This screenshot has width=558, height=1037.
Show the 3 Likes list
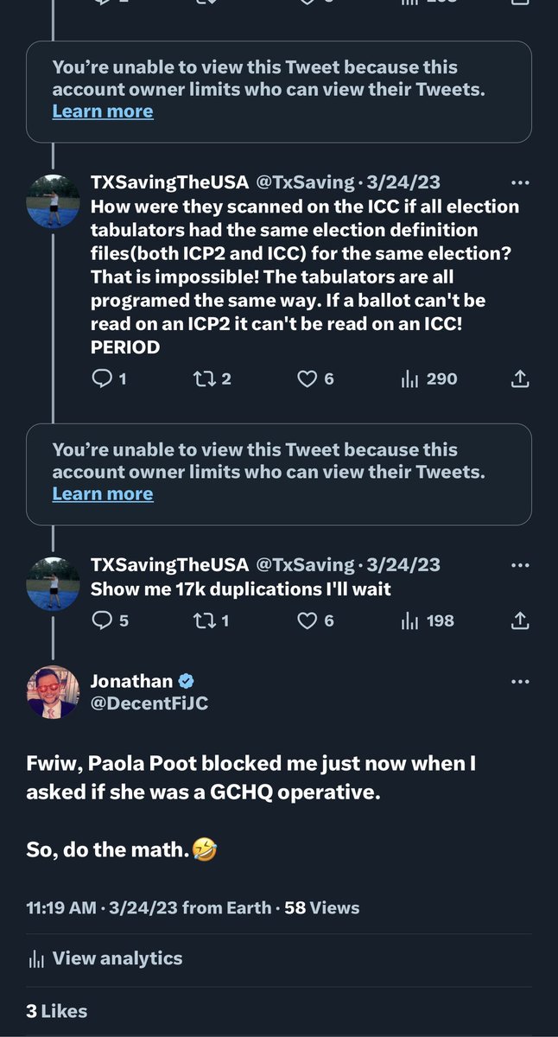tap(57, 1011)
